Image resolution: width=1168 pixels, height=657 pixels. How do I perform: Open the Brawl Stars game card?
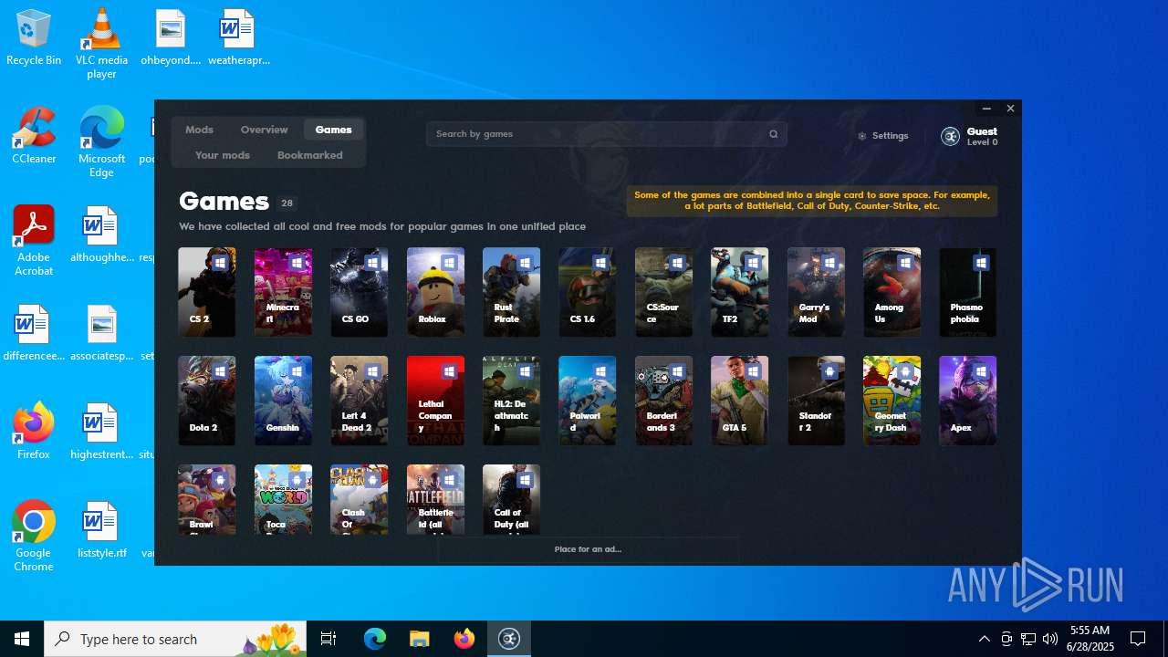[207, 499]
